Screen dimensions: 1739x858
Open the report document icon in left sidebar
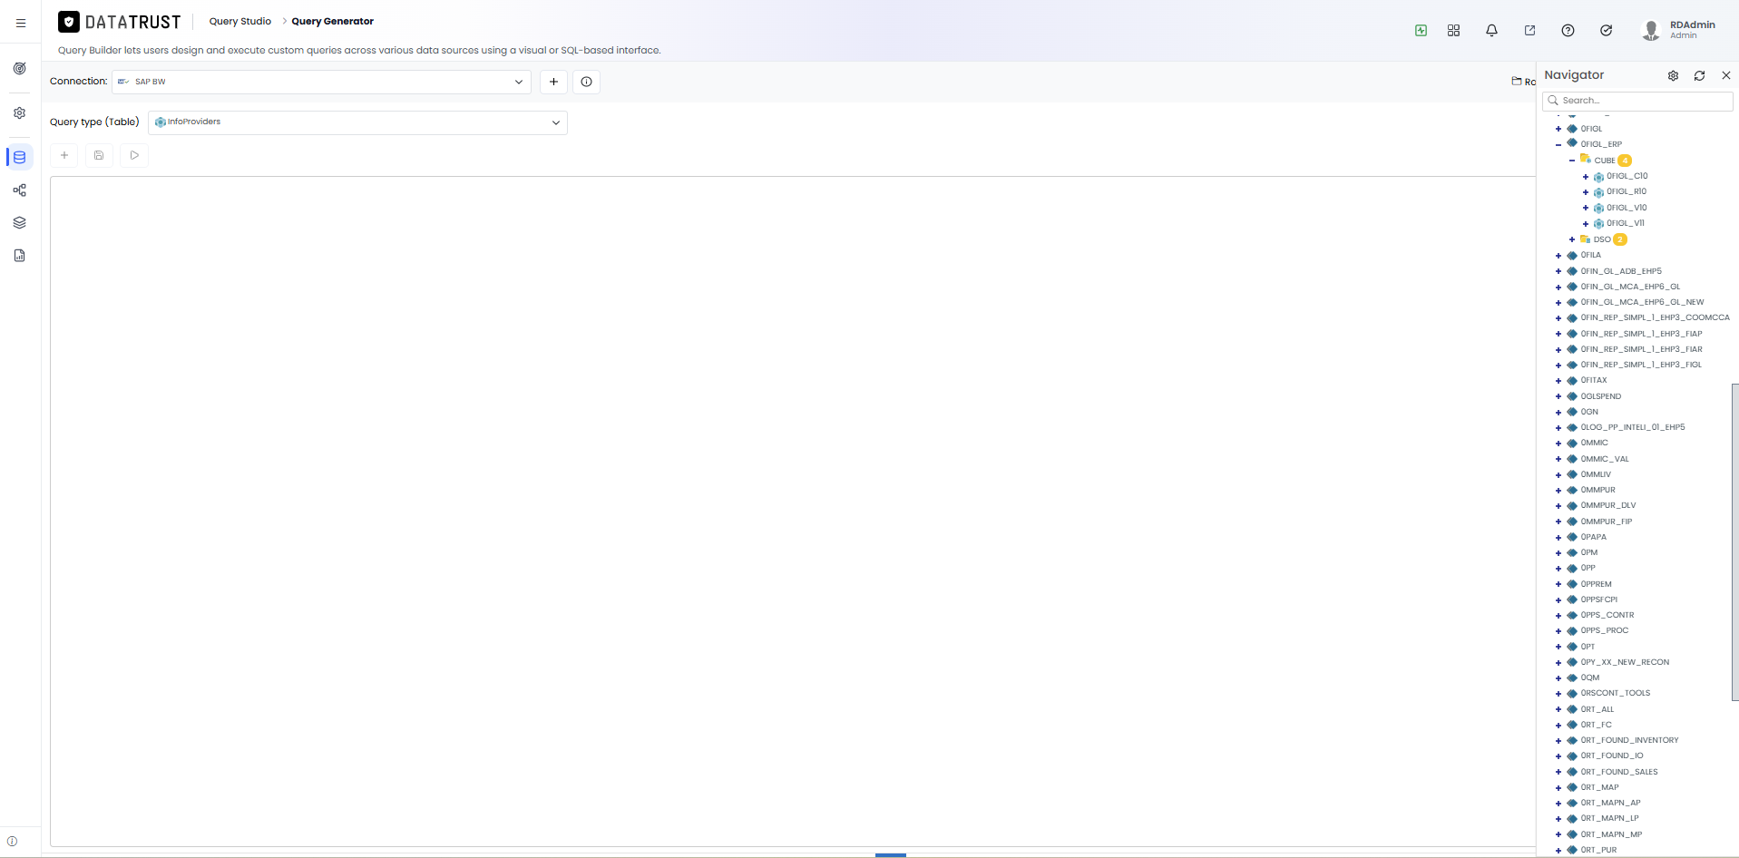point(19,256)
